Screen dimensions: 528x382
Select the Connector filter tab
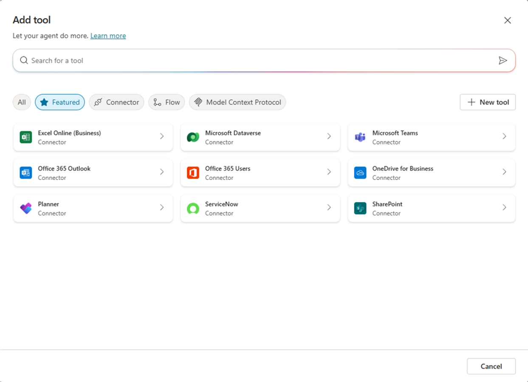coord(116,102)
